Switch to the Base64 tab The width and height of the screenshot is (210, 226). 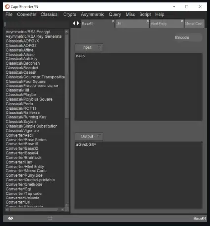(97, 24)
